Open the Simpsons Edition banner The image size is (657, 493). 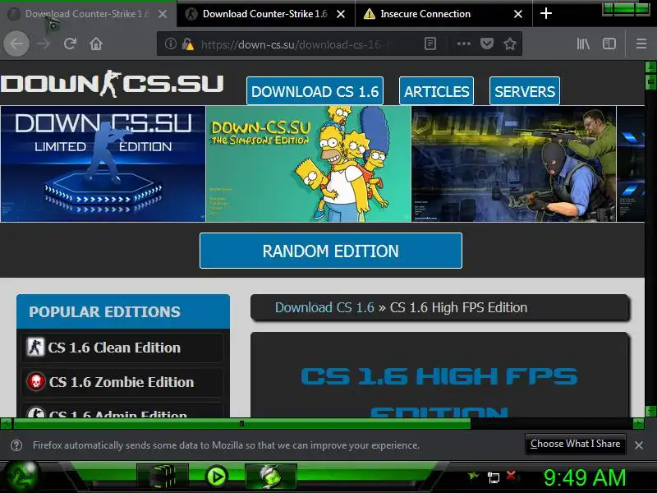(x=309, y=164)
